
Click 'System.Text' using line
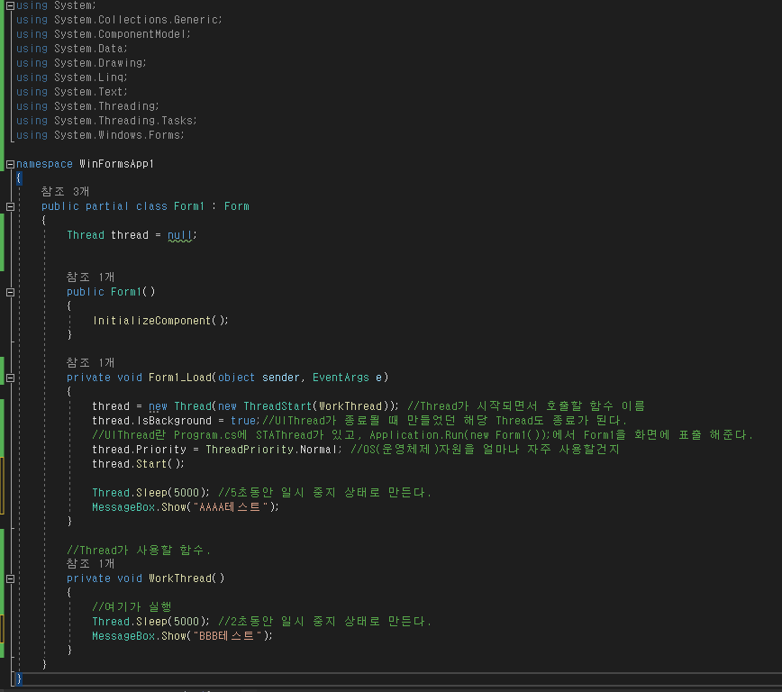(89, 92)
